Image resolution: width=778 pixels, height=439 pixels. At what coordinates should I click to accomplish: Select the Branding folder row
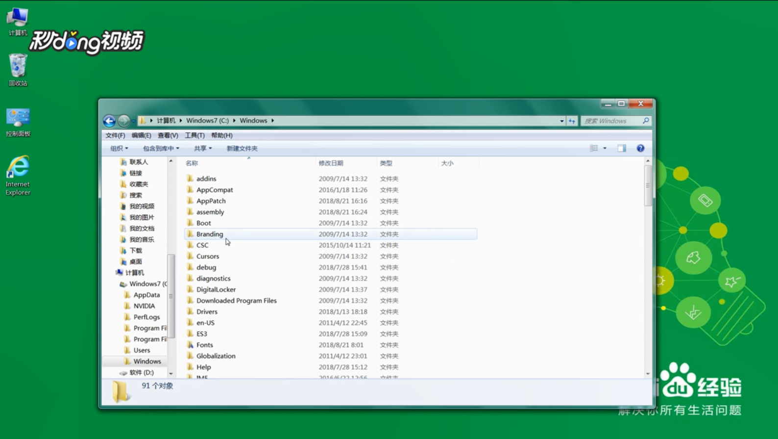(331, 234)
